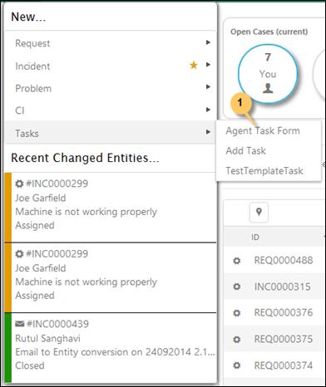The width and height of the screenshot is (326, 387).
Task: Open case REQ0000488
Action: point(284,260)
